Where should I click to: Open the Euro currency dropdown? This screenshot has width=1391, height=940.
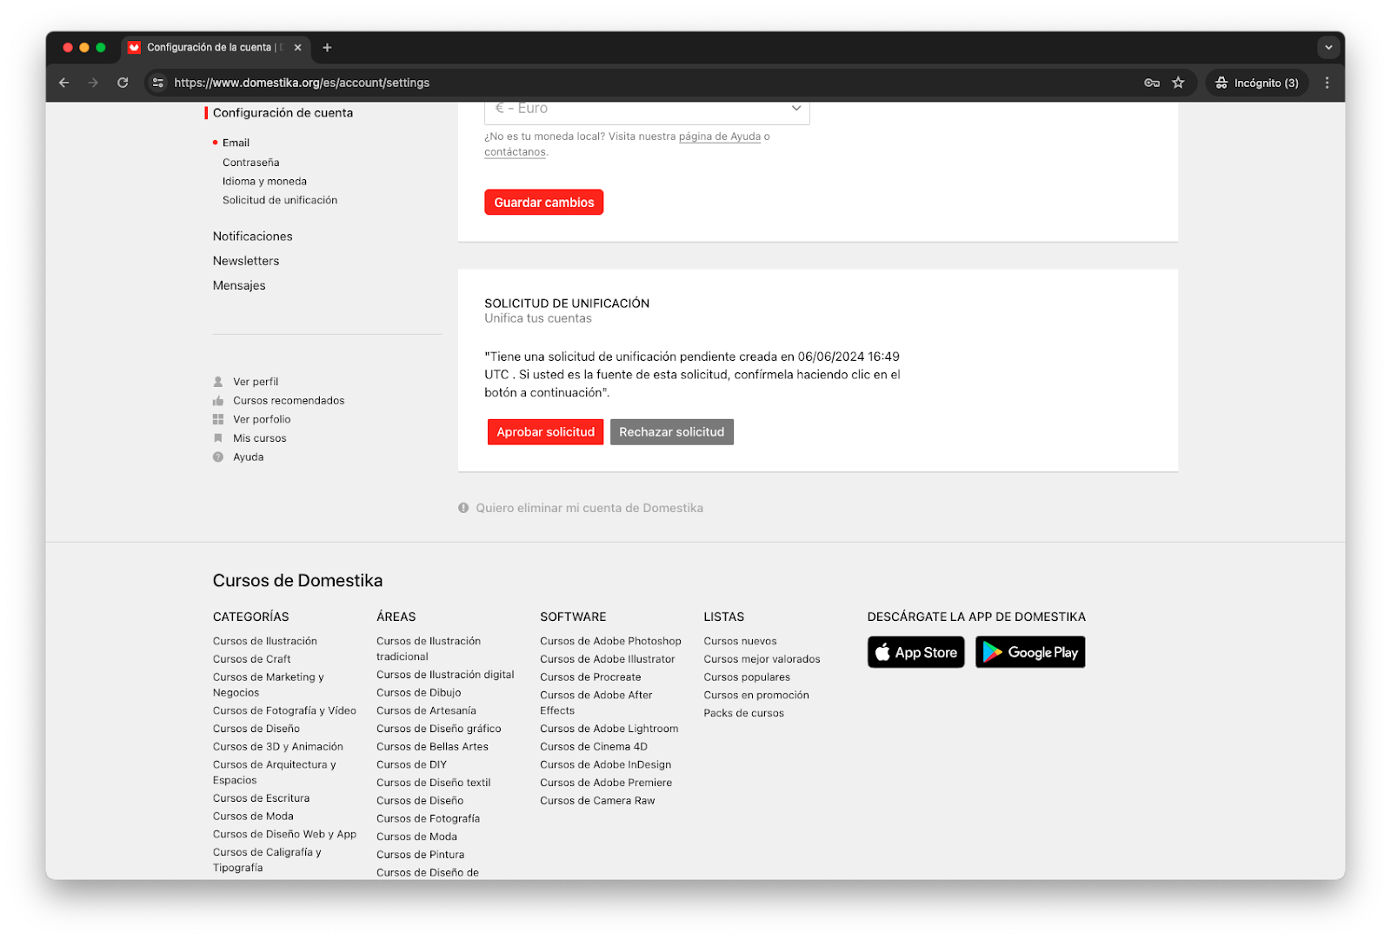pyautogui.click(x=647, y=110)
